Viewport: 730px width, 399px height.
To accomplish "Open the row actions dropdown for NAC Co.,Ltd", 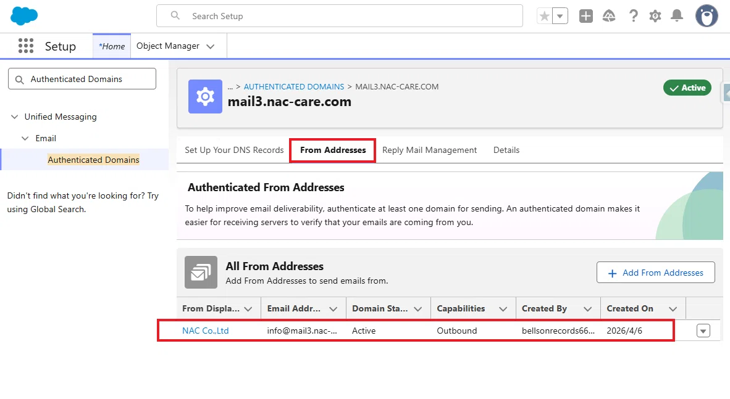I will point(703,331).
